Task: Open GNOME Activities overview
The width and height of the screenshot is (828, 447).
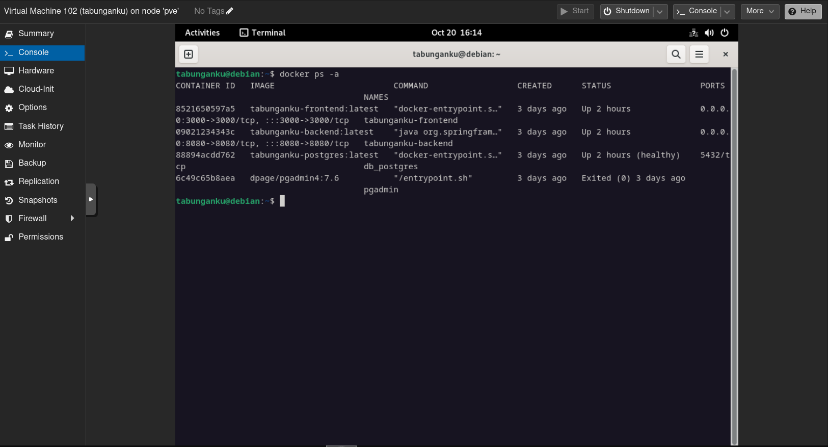Action: tap(202, 33)
